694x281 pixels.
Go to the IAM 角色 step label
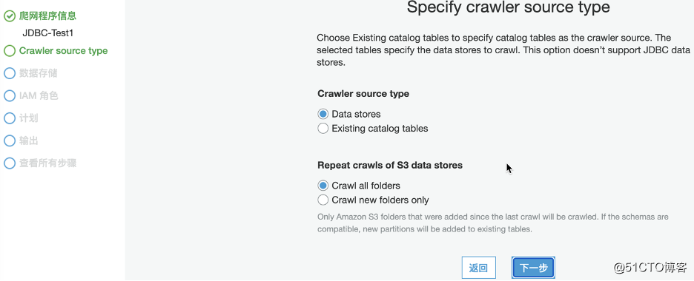coord(39,95)
